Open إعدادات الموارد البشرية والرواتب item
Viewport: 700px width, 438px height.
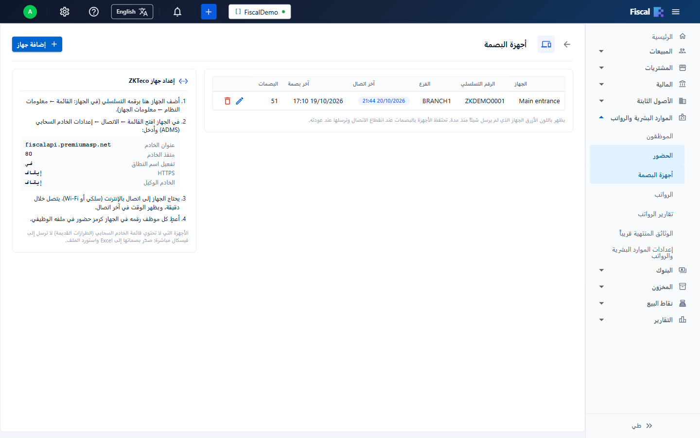point(637,253)
